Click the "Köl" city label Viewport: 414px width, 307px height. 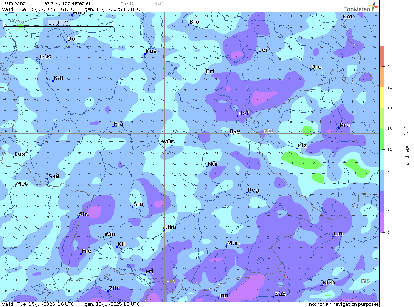[58, 78]
